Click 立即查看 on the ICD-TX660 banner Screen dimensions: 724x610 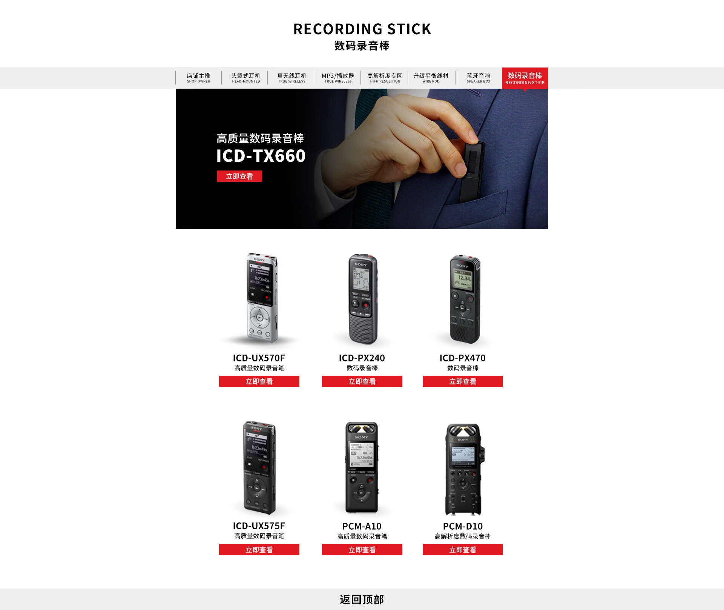(x=239, y=176)
